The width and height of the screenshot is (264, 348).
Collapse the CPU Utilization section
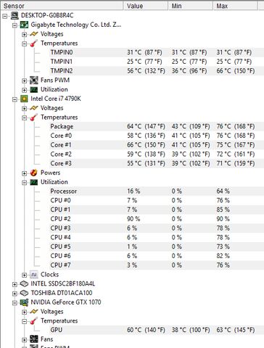coord(24,183)
